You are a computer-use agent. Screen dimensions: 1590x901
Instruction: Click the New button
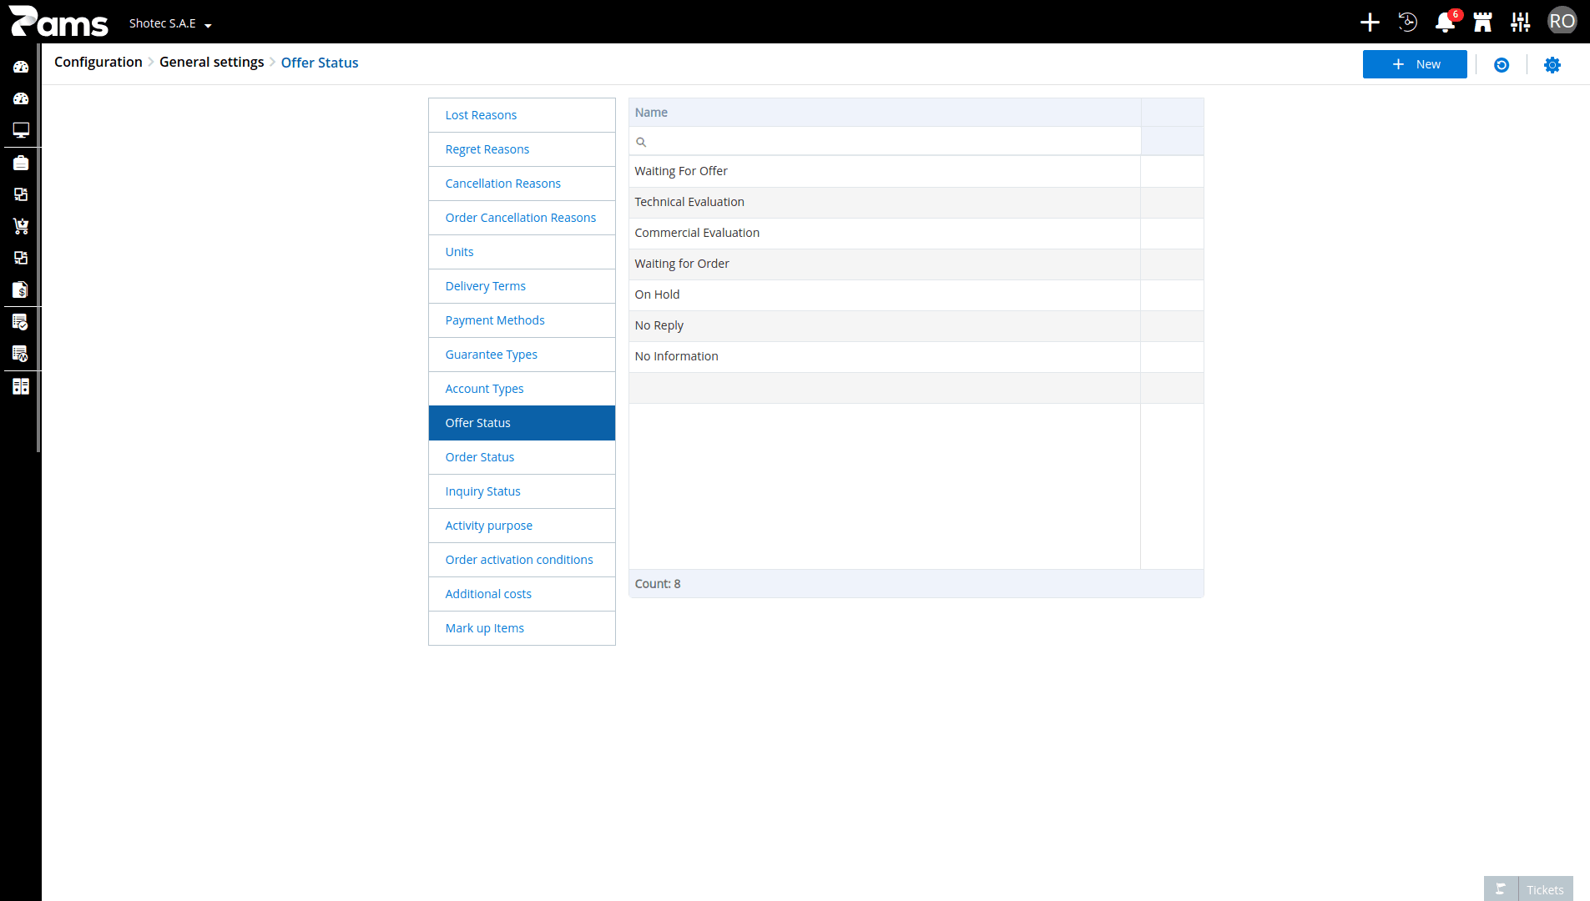click(1415, 64)
